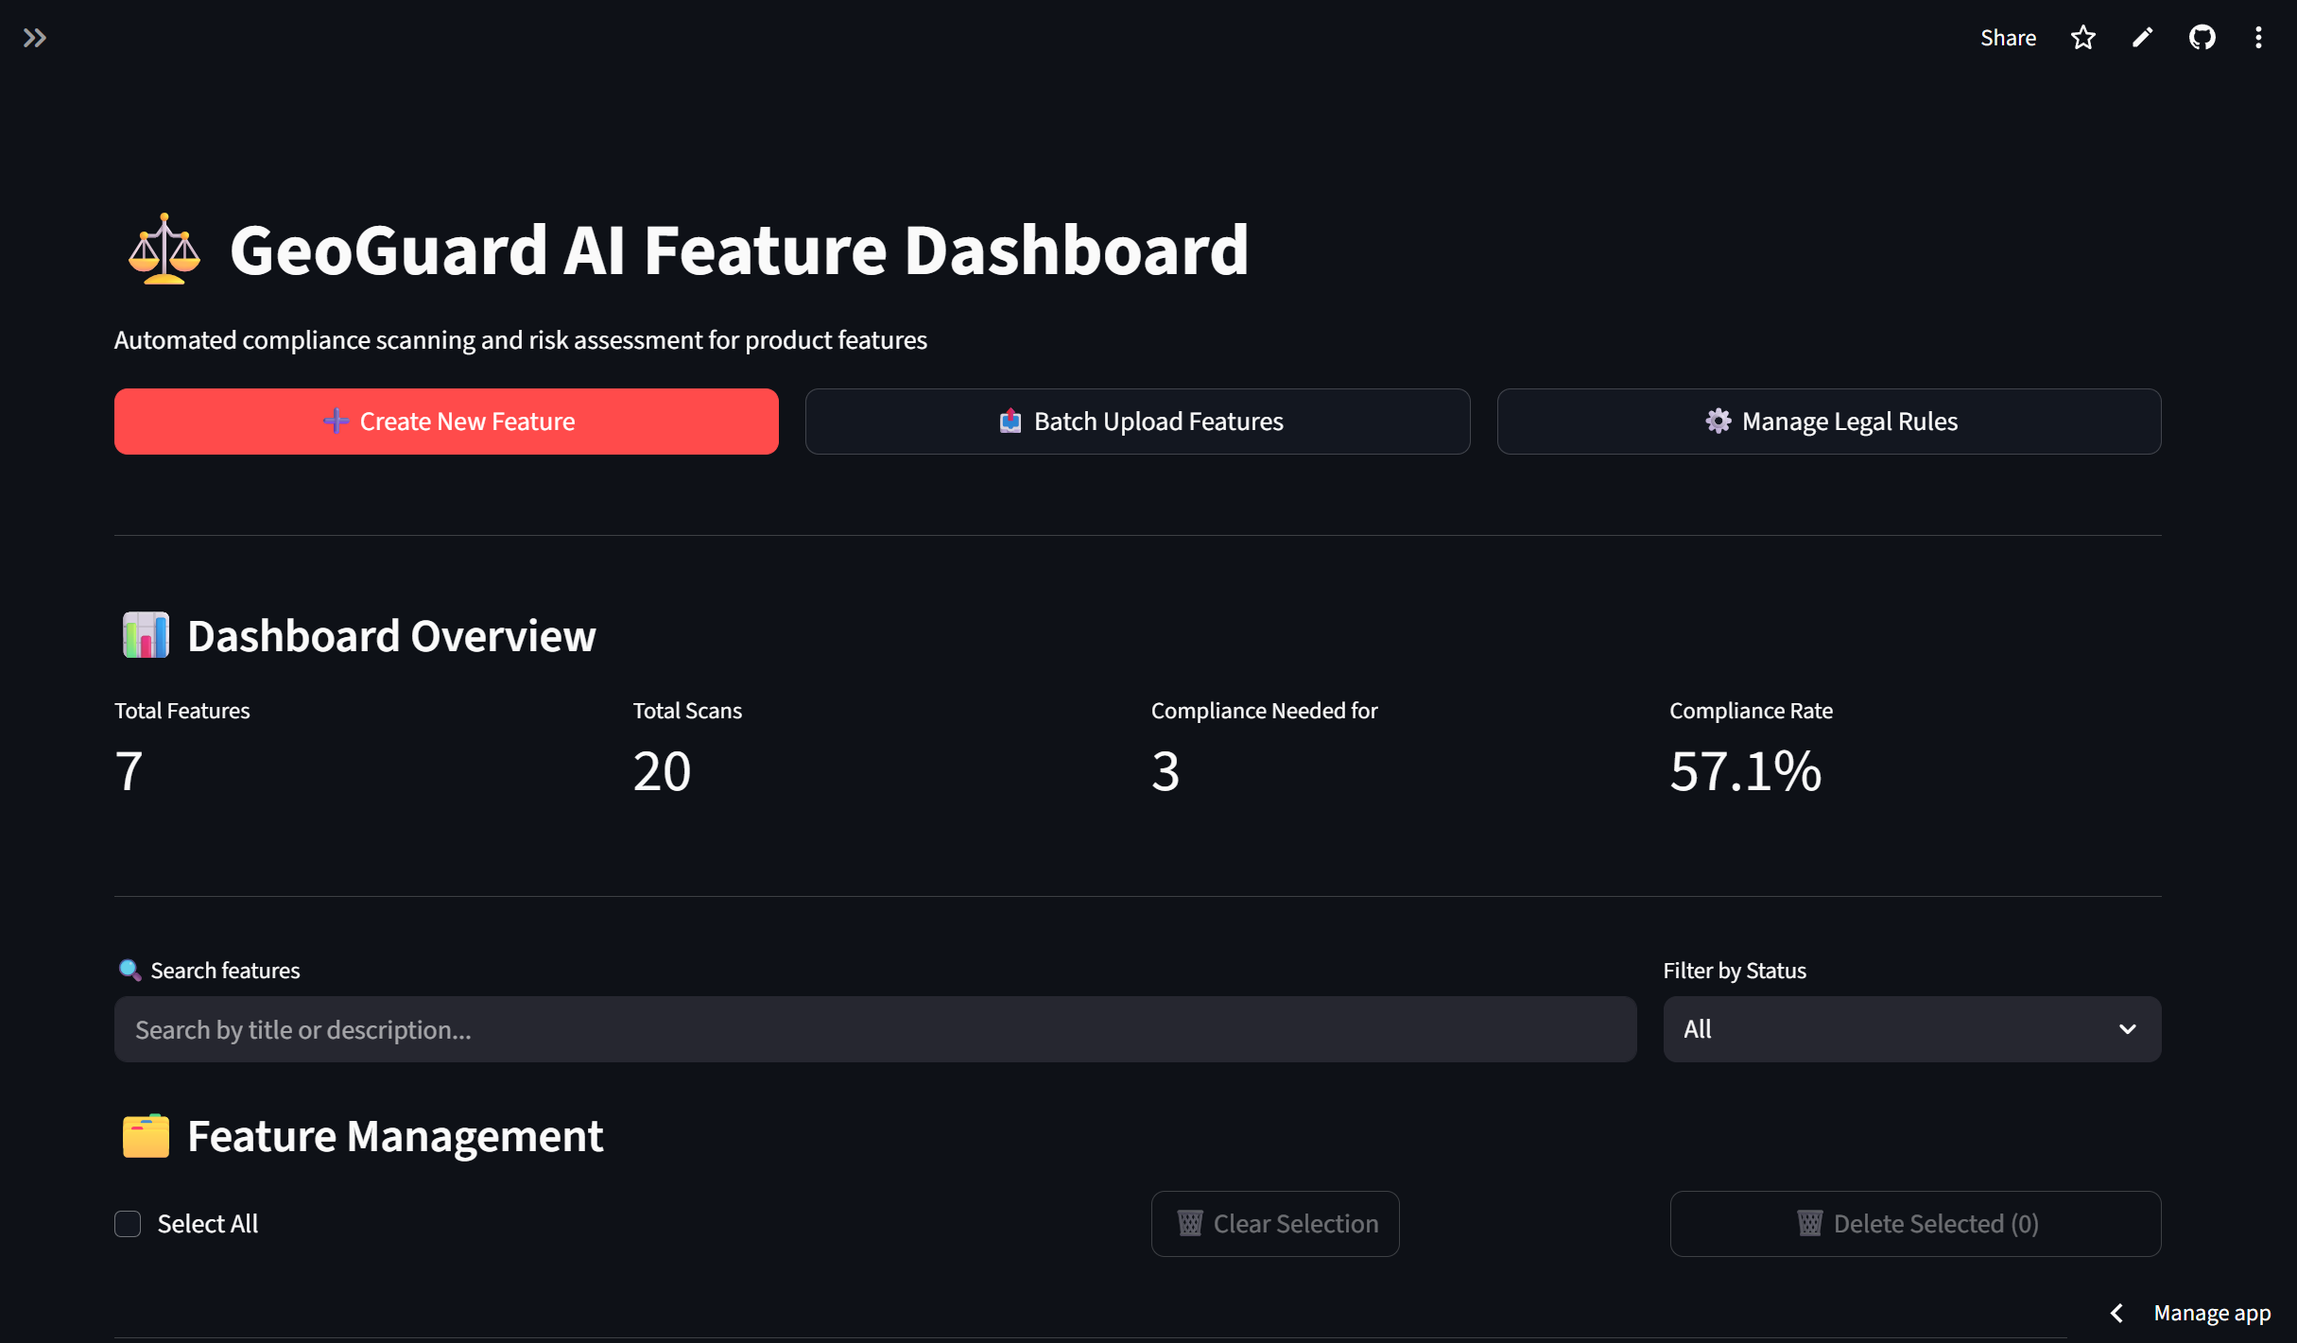2297x1343 pixels.
Task: Focus the Search by title or description field
Action: [x=874, y=1029]
